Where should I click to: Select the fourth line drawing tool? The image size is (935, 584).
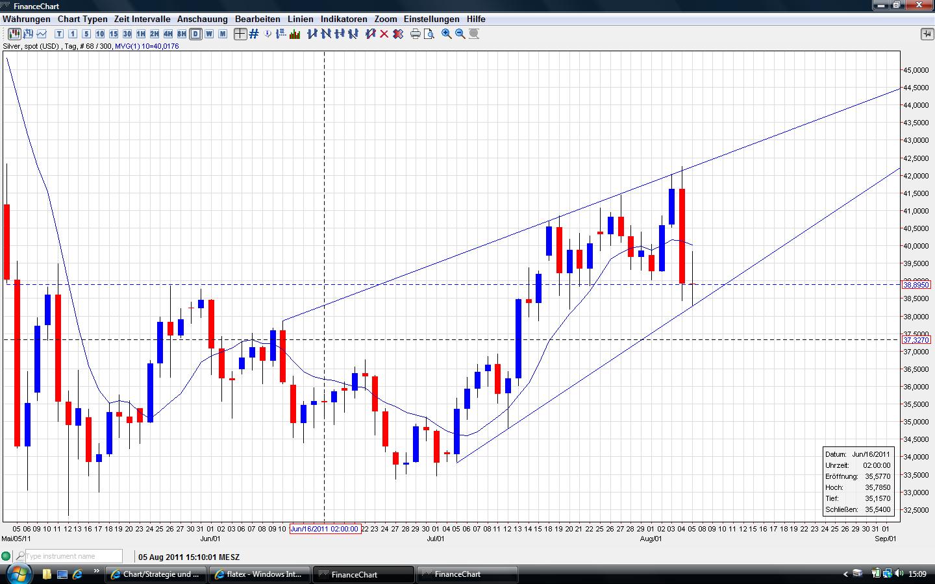(x=353, y=34)
